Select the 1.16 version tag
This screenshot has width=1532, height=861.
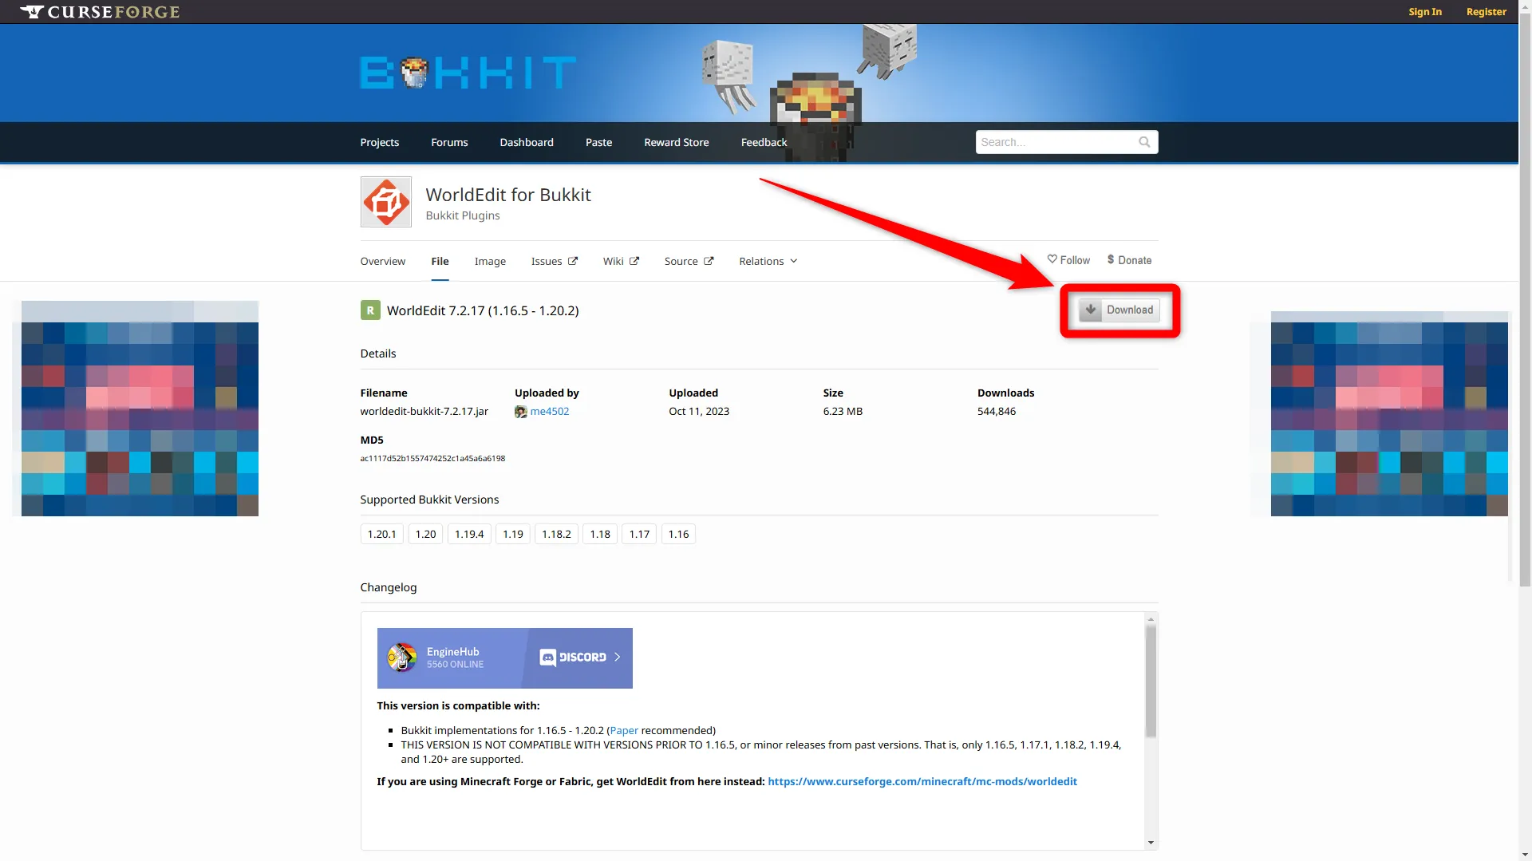pos(678,534)
